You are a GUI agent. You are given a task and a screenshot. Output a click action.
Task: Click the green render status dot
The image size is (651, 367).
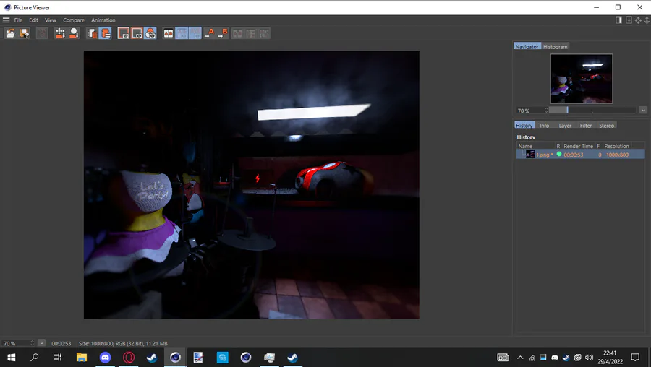(x=559, y=155)
